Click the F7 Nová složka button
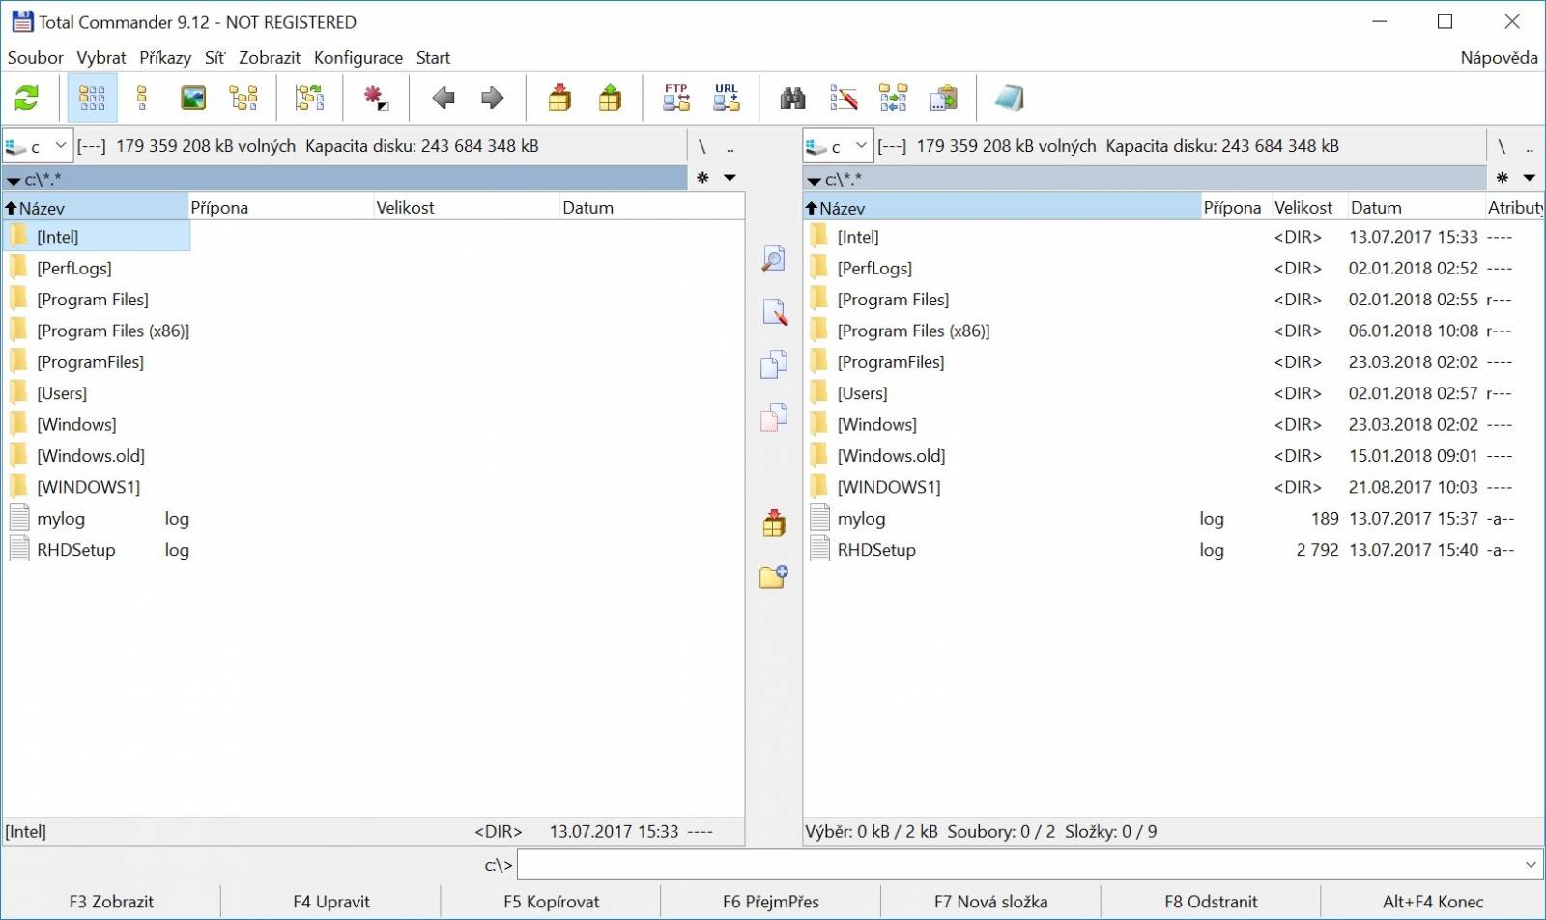 point(990,902)
